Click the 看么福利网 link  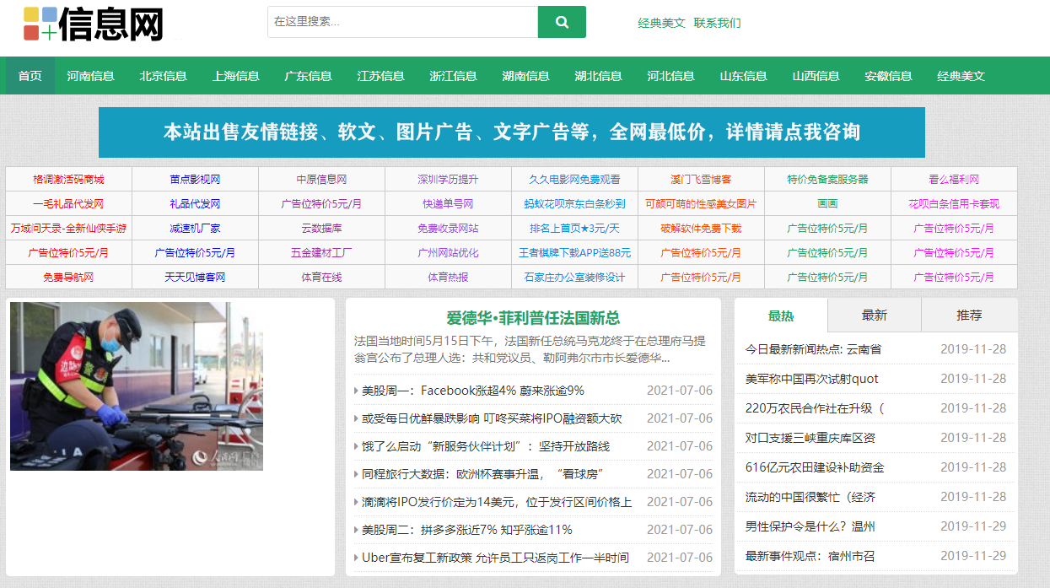[x=954, y=180]
